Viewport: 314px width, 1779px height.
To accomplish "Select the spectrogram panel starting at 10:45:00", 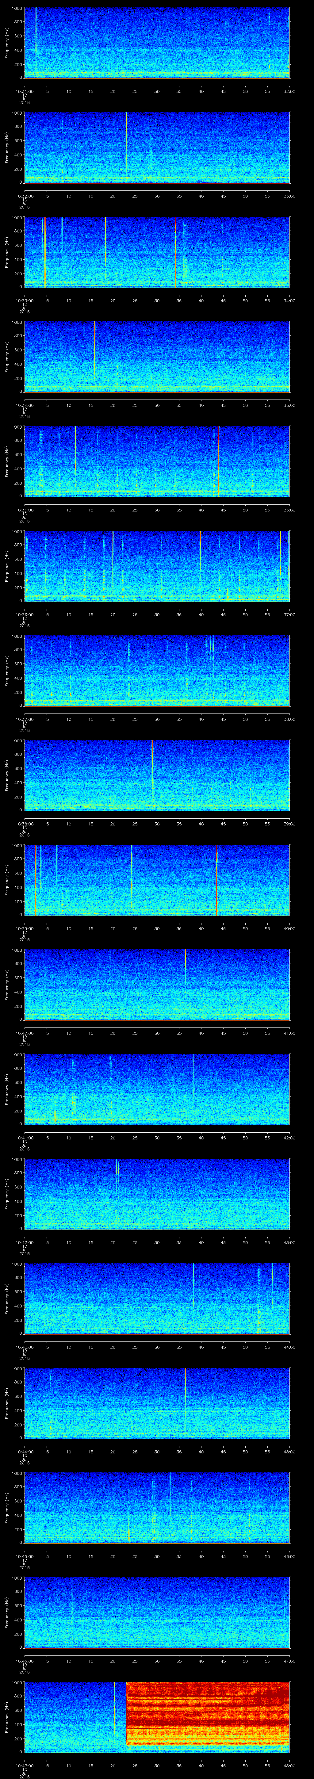I will click(157, 1507).
